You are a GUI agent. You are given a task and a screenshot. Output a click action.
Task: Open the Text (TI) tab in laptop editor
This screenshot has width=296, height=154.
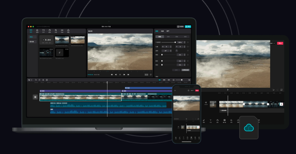click(43, 31)
